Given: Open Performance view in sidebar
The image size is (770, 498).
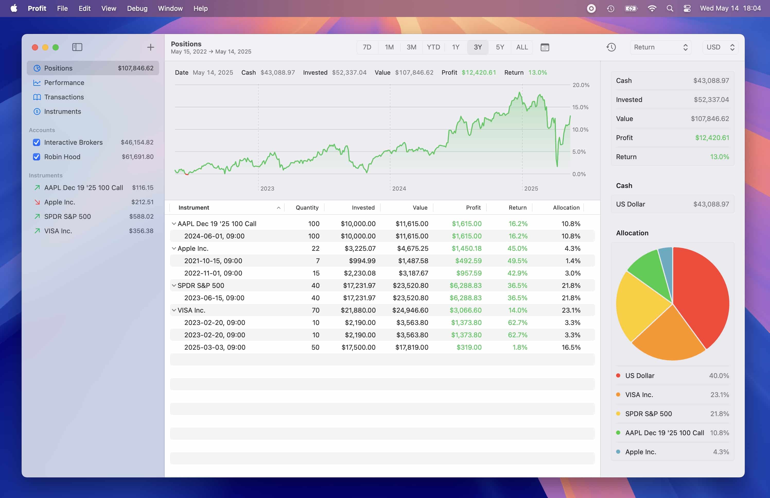Looking at the screenshot, I should click(x=64, y=82).
